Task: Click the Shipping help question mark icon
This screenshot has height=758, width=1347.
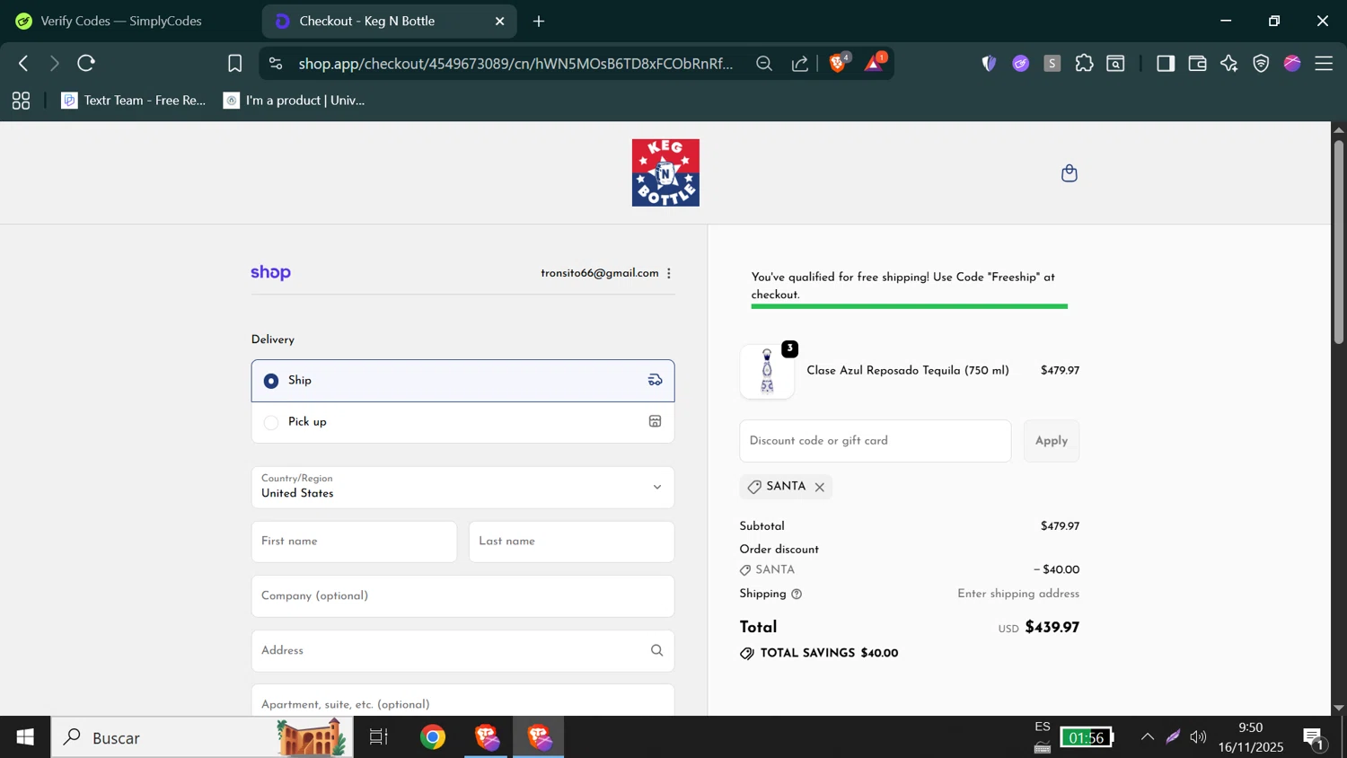Action: [797, 595]
